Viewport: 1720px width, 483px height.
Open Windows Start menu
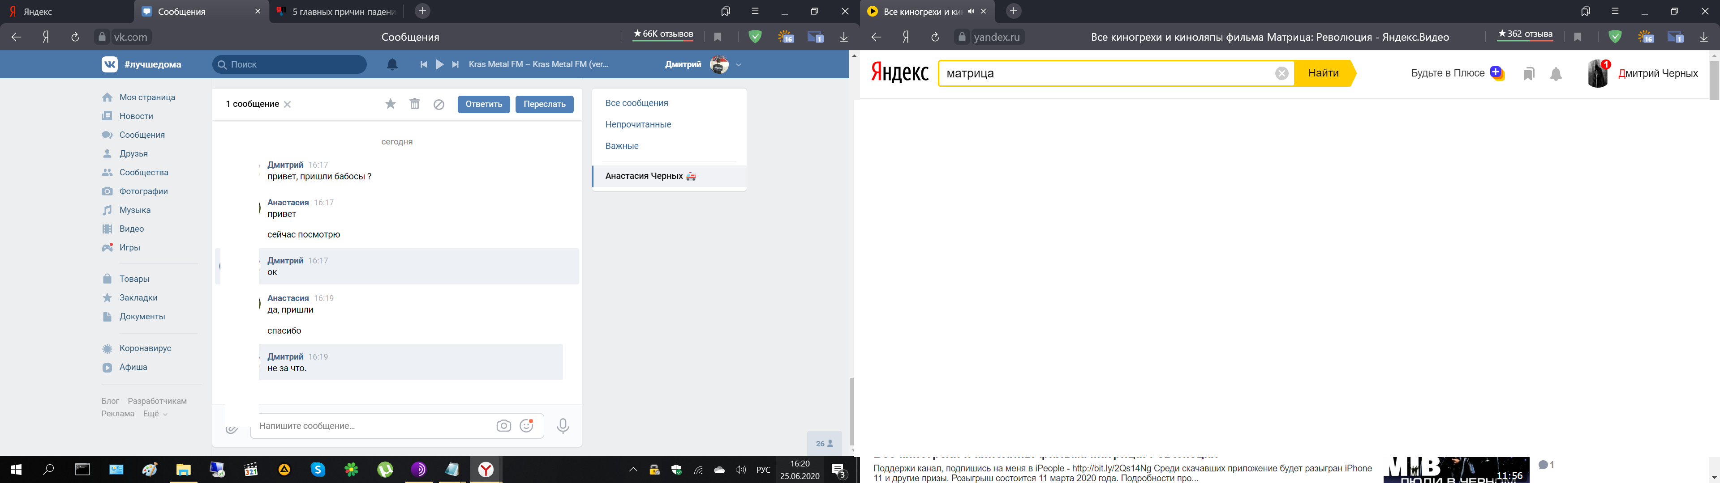(x=15, y=470)
